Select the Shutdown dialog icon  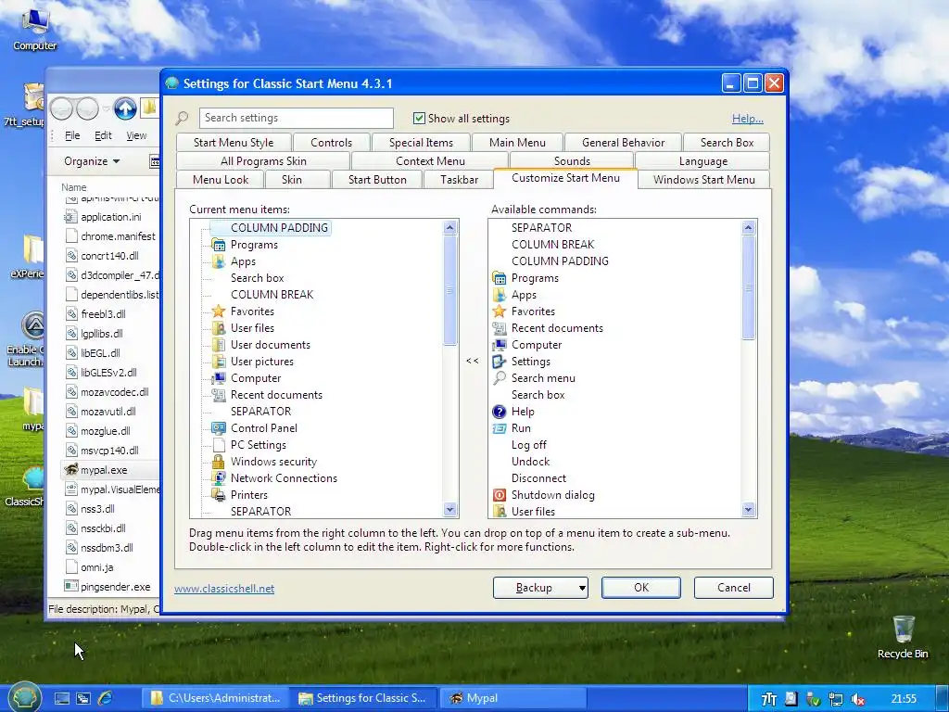point(500,495)
